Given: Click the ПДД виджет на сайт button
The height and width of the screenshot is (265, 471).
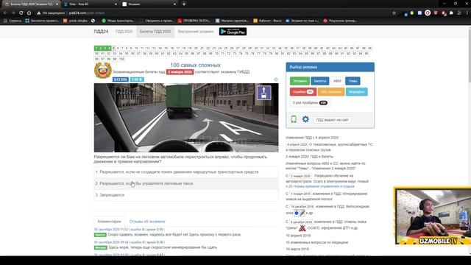Looking at the screenshot, I should click(332, 120).
